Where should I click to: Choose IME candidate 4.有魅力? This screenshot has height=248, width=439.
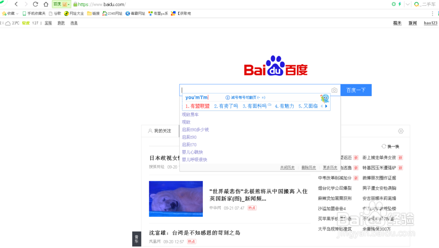click(284, 106)
